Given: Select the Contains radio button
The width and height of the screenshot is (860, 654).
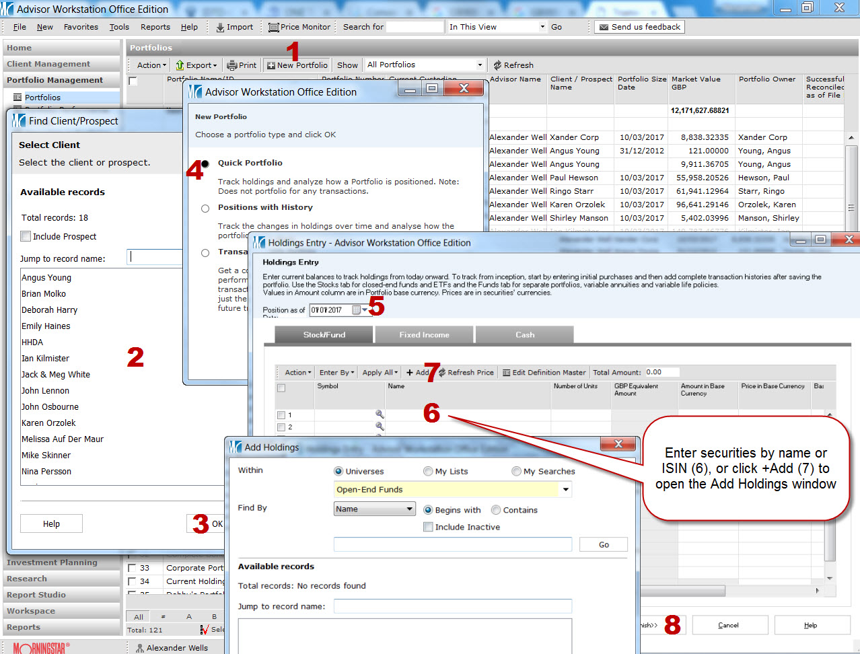Looking at the screenshot, I should pyautogui.click(x=496, y=510).
